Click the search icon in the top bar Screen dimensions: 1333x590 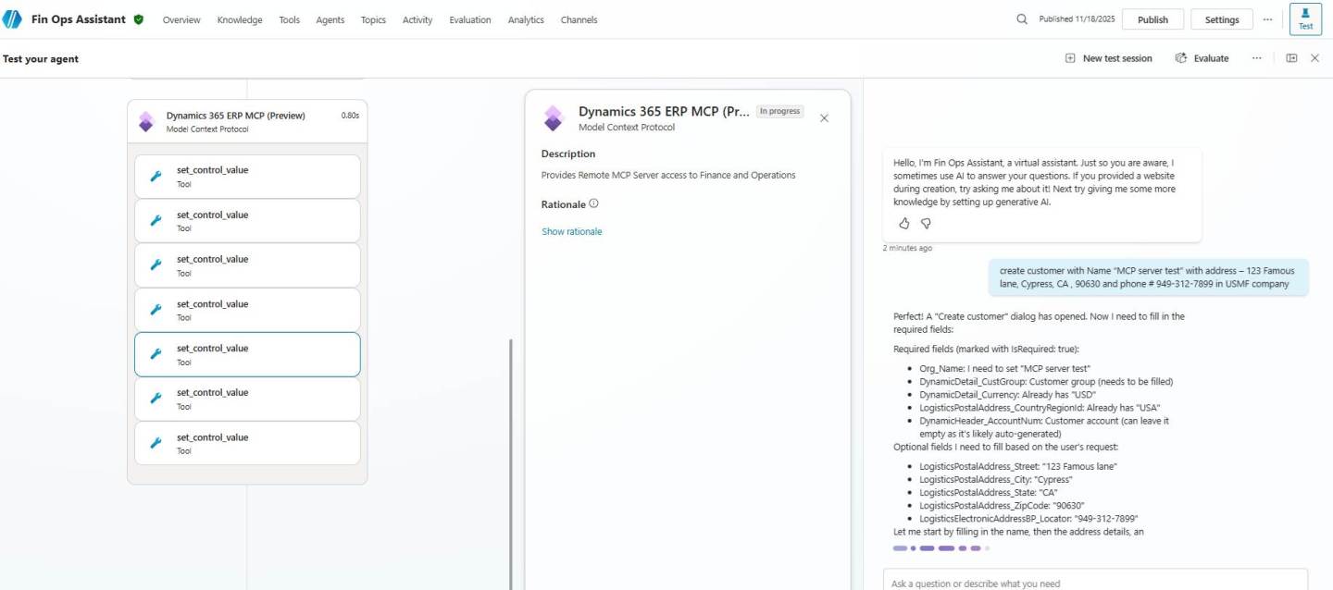pyautogui.click(x=1021, y=18)
